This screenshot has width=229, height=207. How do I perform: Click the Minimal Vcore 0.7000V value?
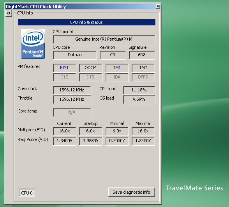click(117, 141)
